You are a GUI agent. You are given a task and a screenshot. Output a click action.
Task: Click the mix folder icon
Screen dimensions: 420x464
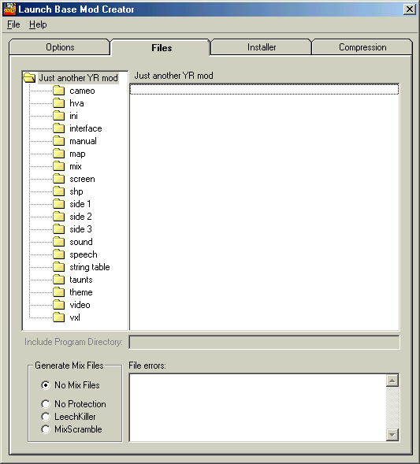pyautogui.click(x=59, y=166)
